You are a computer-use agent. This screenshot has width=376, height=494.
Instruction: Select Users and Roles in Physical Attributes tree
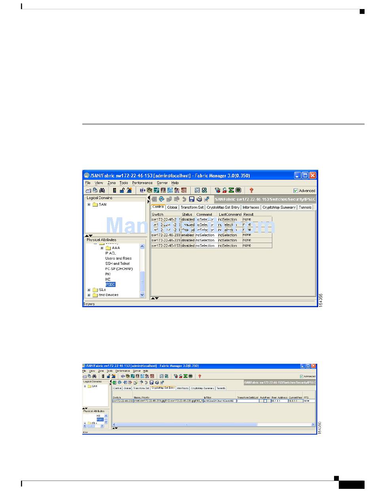(x=118, y=258)
